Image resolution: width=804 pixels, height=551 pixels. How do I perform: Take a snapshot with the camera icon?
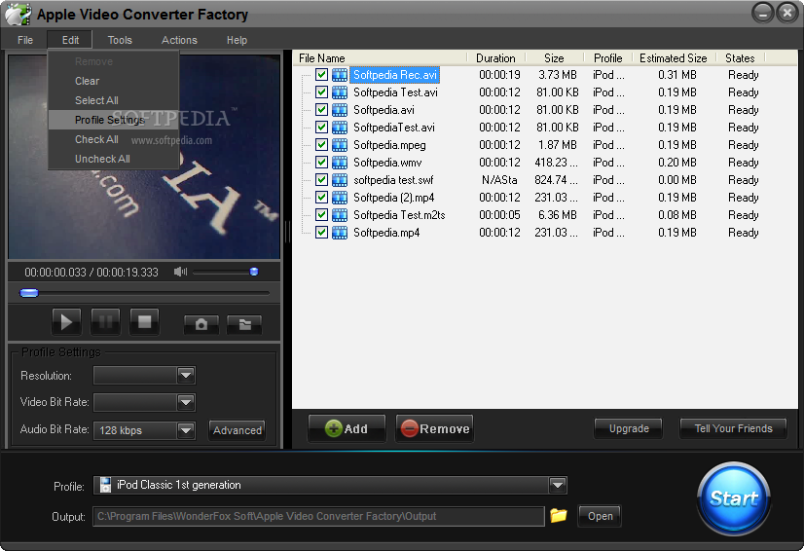201,324
